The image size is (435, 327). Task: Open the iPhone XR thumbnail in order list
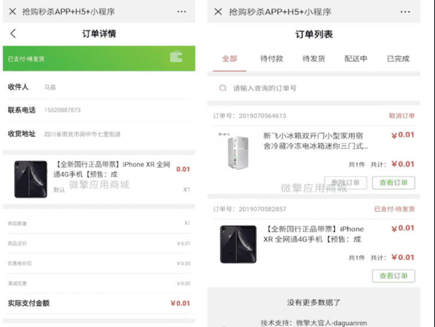(237, 244)
